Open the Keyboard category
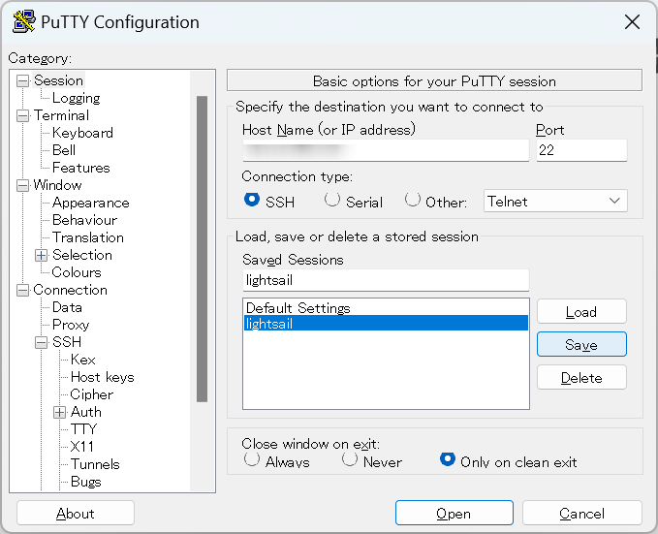658x534 pixels. pyautogui.click(x=82, y=133)
